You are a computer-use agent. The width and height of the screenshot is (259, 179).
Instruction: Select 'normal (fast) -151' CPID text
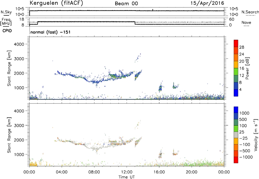[51, 32]
